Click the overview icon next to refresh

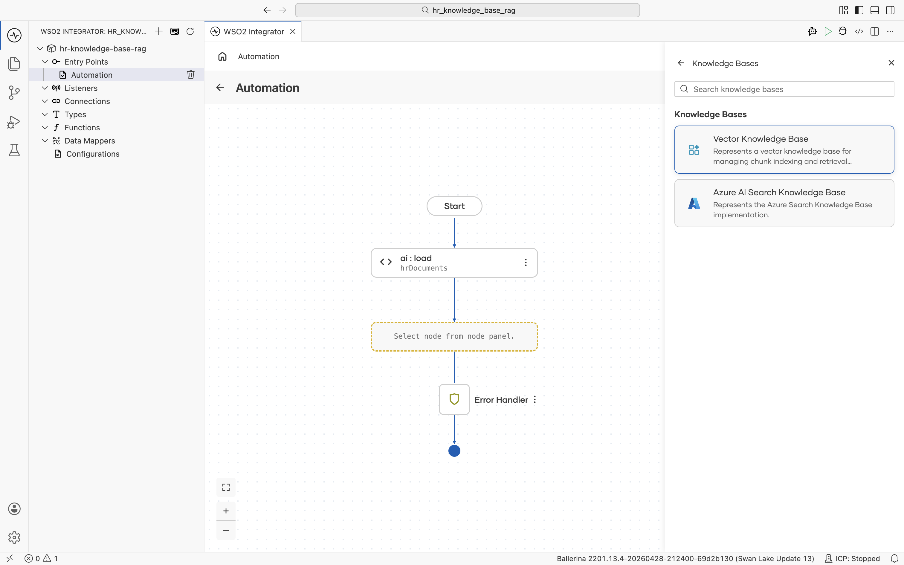click(175, 31)
